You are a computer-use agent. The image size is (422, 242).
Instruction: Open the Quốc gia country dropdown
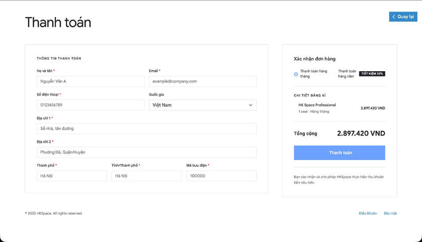pos(203,105)
